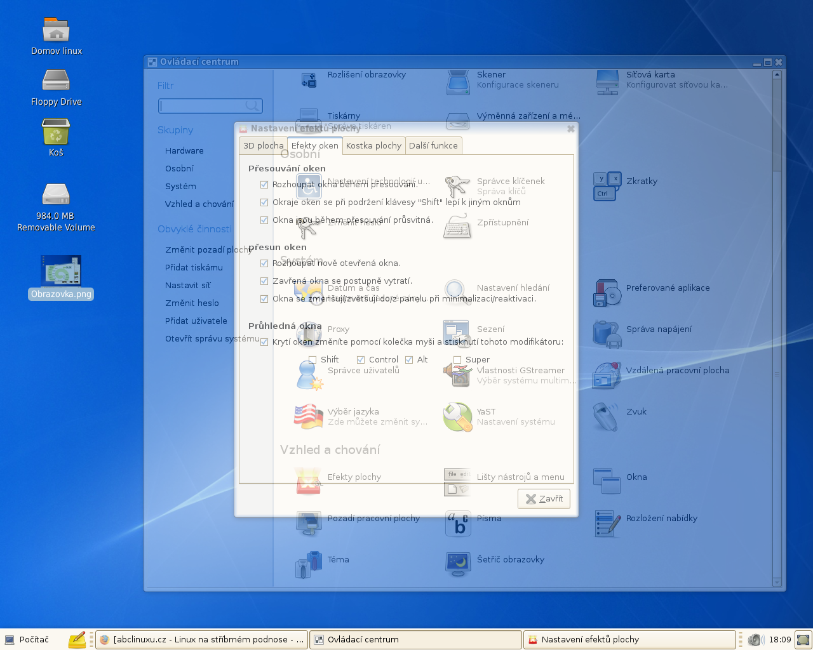Image resolution: width=813 pixels, height=650 pixels.
Task: Toggle Rozhoupat nově otevřená okna checkbox
Action: click(x=264, y=263)
